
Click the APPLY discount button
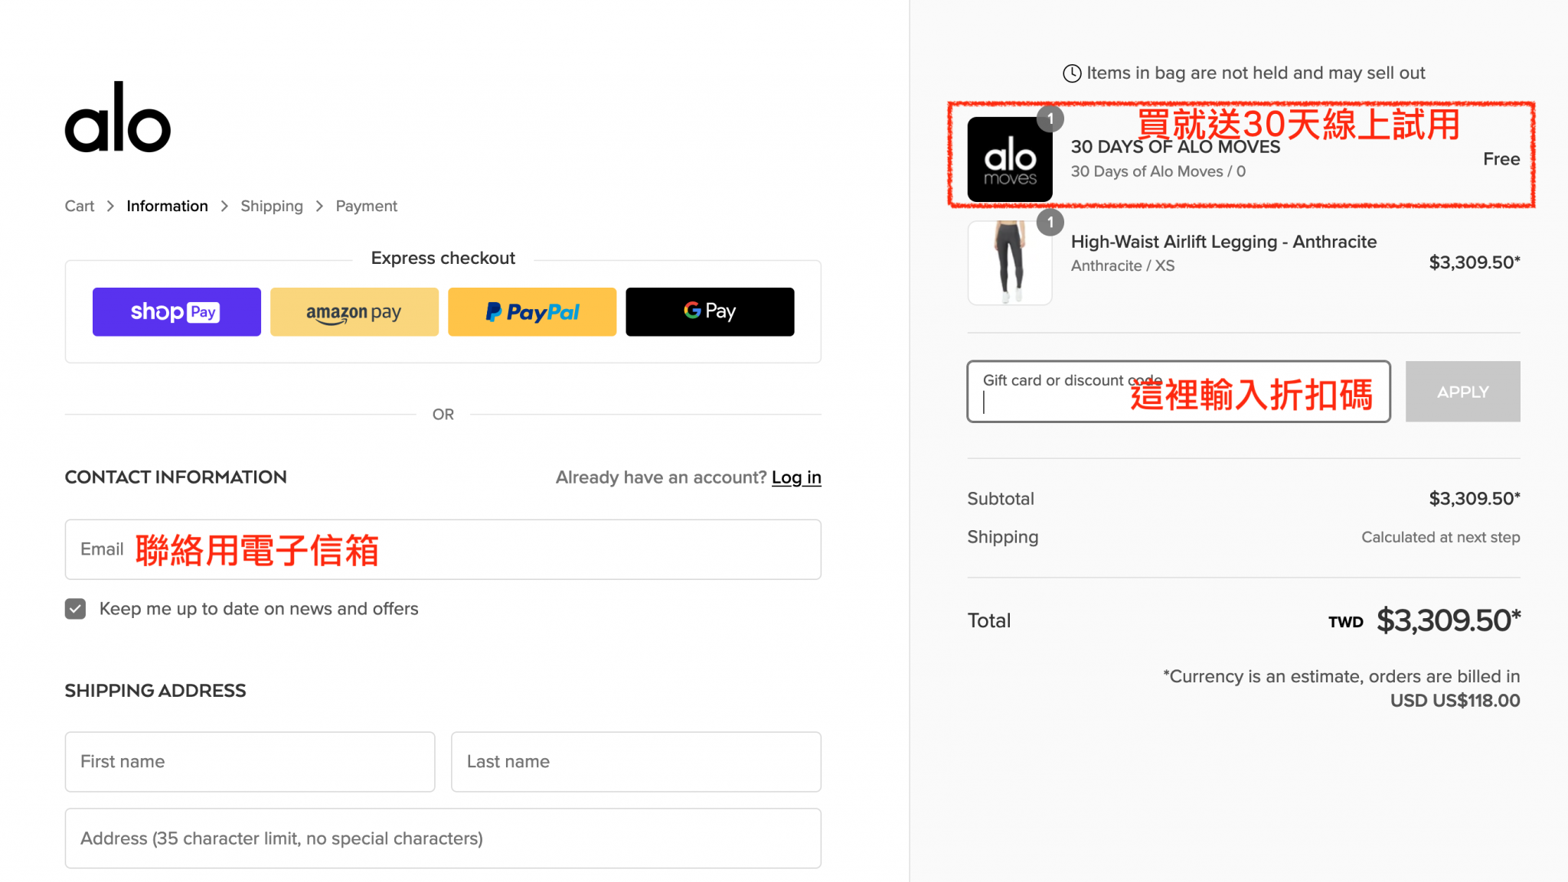[1463, 392]
